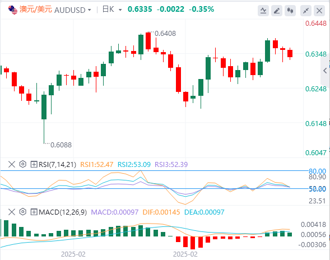Remove the MACD indicator with X
The height and width of the screenshot is (260, 330).
pos(12,212)
